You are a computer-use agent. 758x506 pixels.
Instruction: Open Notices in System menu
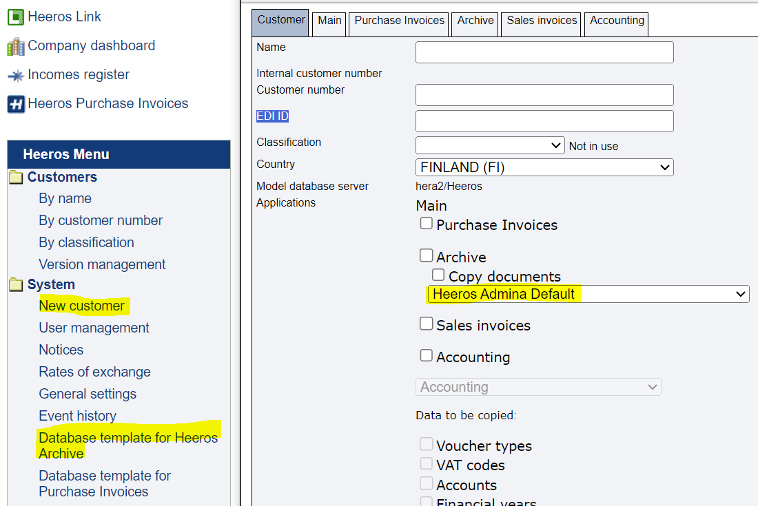(x=61, y=350)
